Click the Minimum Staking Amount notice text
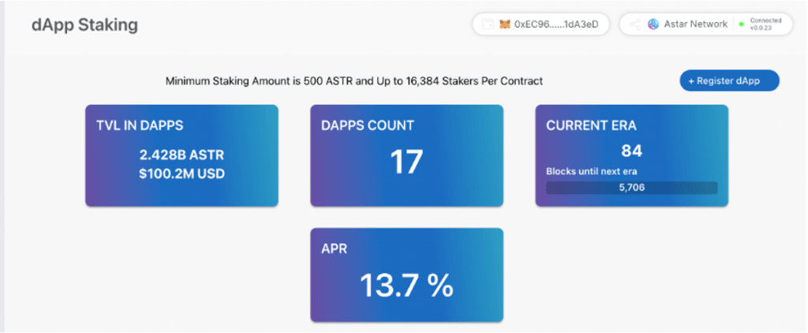The height and width of the screenshot is (333, 808). point(354,81)
